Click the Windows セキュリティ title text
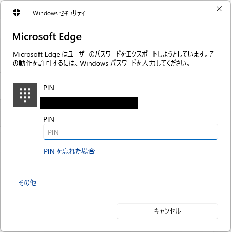The width and height of the screenshot is (231, 232). (x=59, y=13)
